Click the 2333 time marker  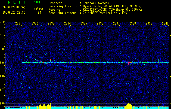[x=51, y=23]
